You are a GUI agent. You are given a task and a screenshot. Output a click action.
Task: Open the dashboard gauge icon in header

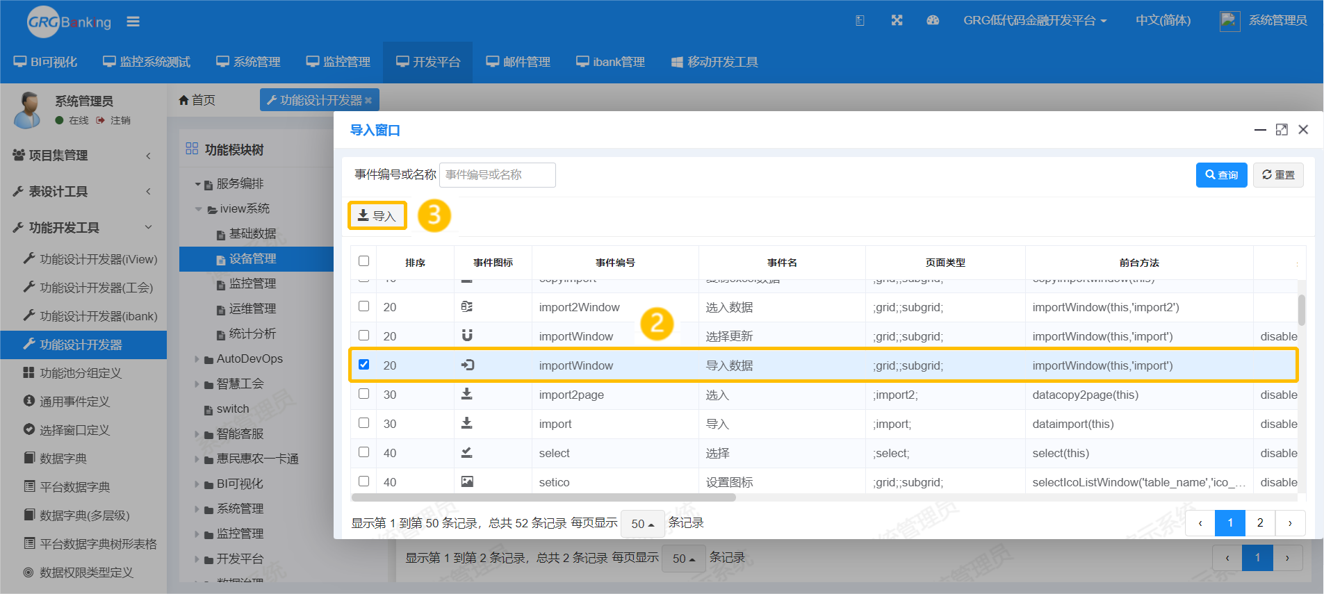(x=933, y=21)
